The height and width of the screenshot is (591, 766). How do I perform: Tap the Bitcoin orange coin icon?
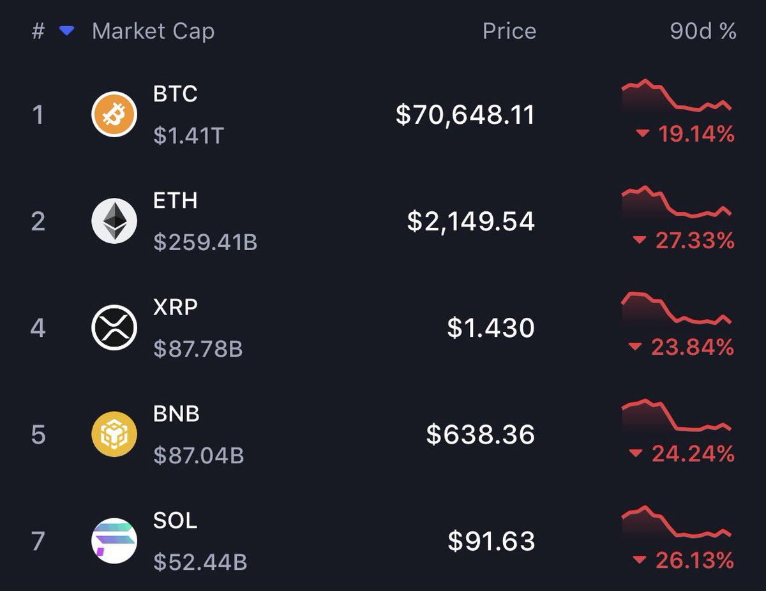[114, 115]
